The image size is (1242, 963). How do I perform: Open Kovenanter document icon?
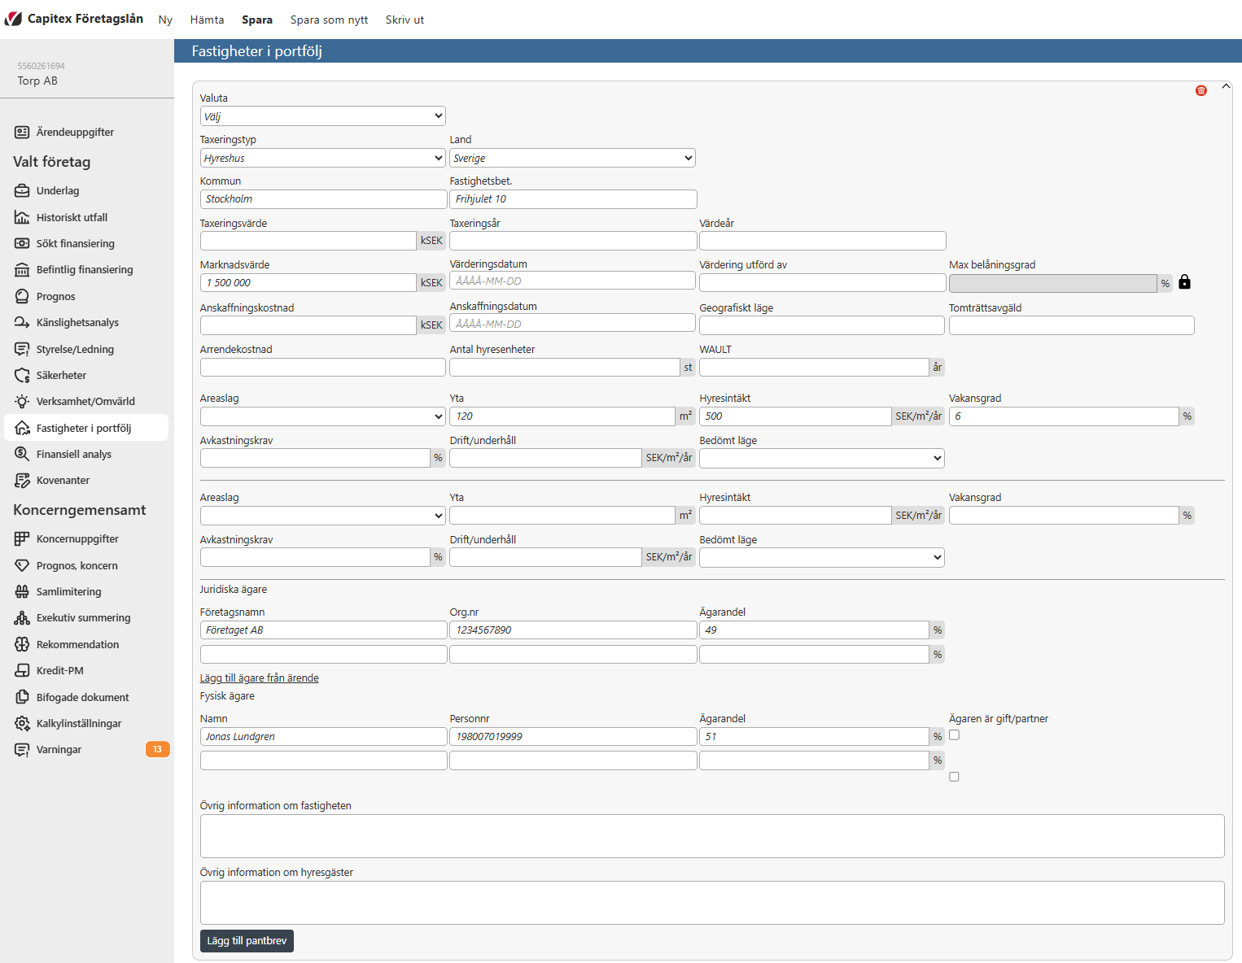pyautogui.click(x=22, y=480)
